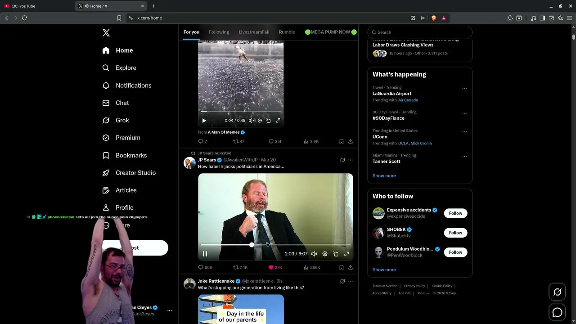Open settings gear on top video
The height and width of the screenshot is (324, 576).
(x=260, y=121)
